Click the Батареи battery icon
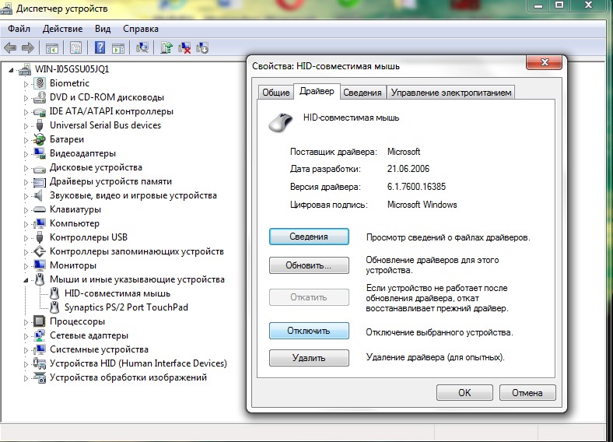Viewport: 613px width, 442px height. coord(40,139)
